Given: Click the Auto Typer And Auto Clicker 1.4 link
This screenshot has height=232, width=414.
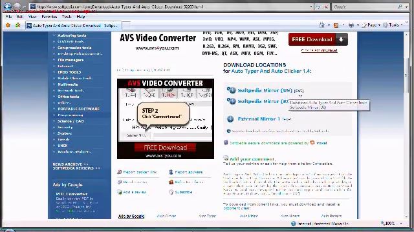Looking at the screenshot, I should (270, 71).
